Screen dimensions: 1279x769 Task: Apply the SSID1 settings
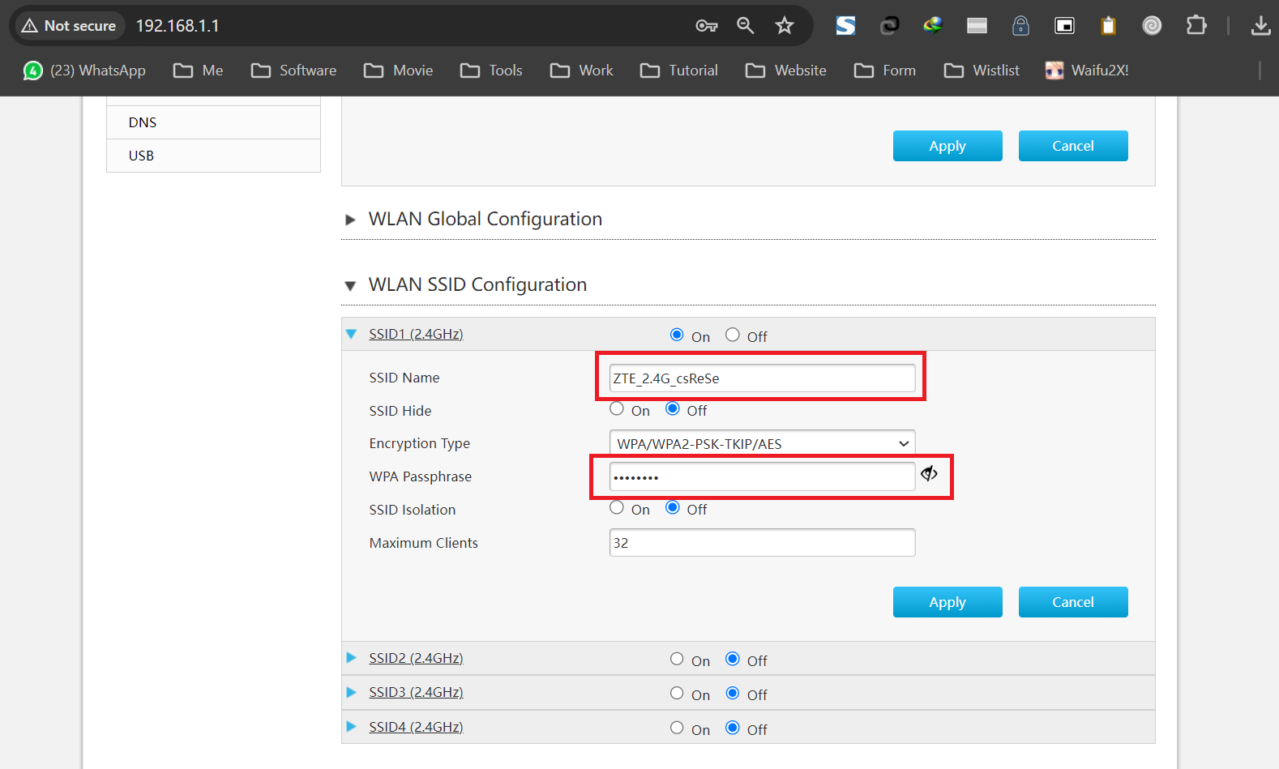coord(947,602)
